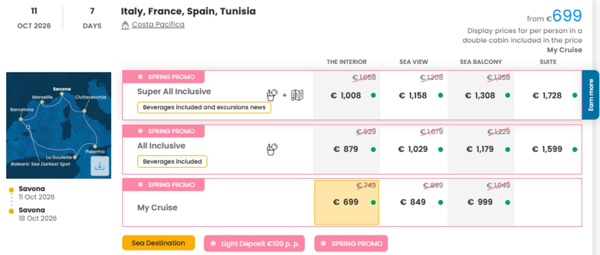Click the Sea Destination button

coord(158,243)
